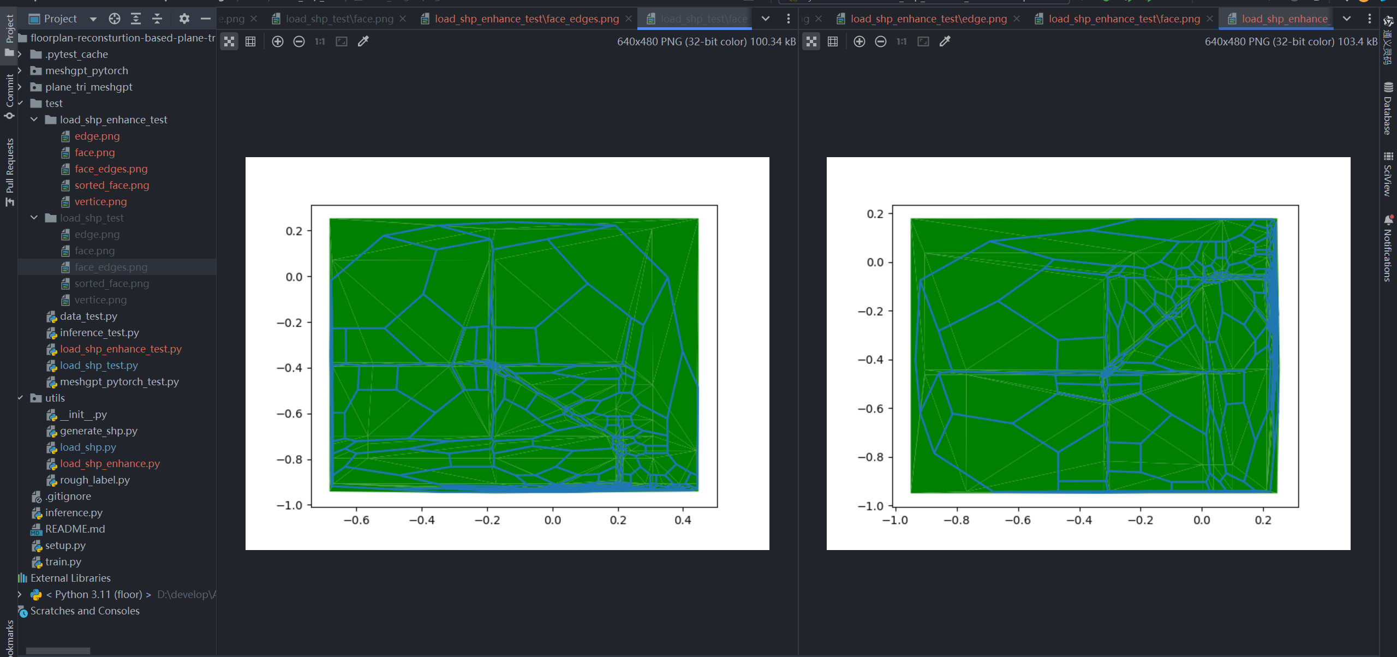
Task: Open the Pull Requests tool window
Action: (9, 172)
